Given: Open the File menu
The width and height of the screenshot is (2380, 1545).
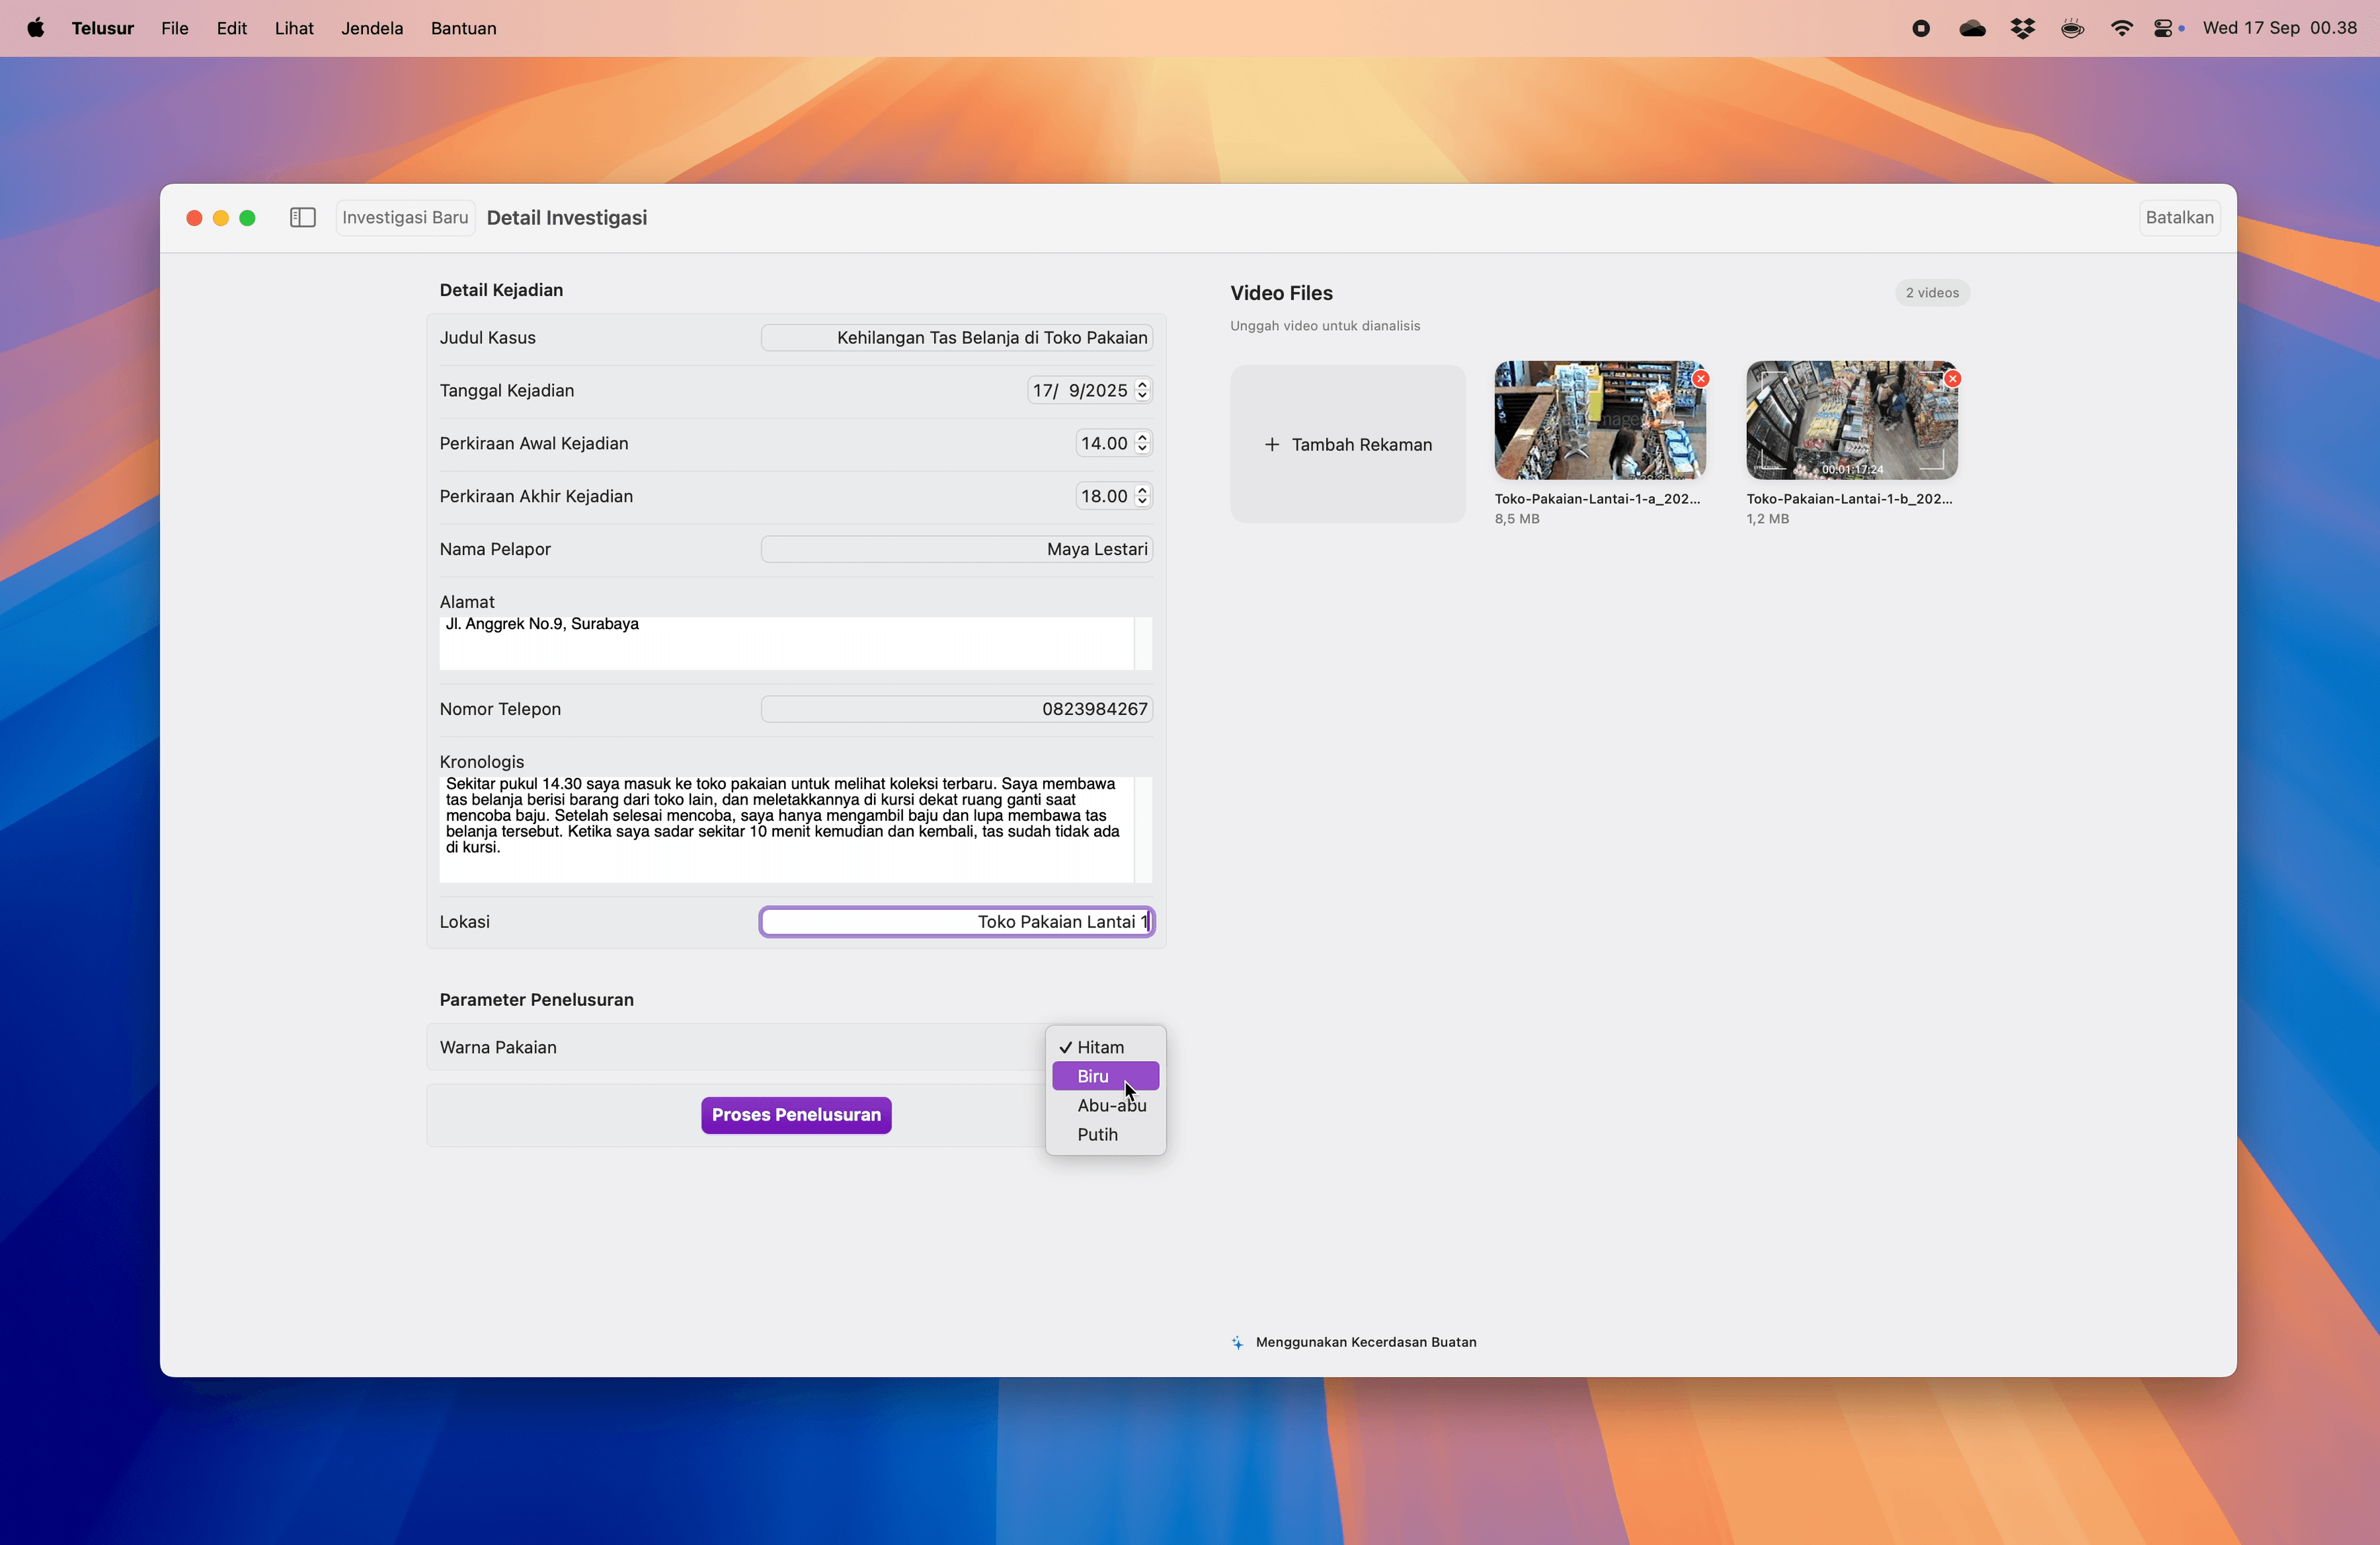Looking at the screenshot, I should (x=175, y=28).
